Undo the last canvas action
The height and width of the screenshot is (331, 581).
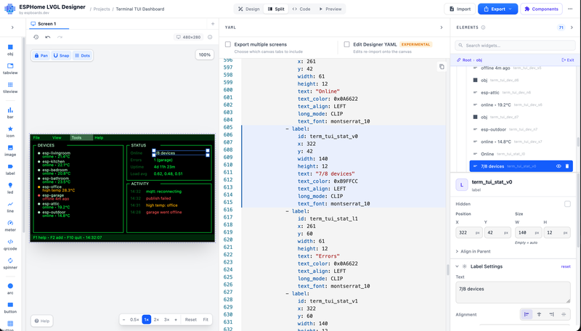48,37
